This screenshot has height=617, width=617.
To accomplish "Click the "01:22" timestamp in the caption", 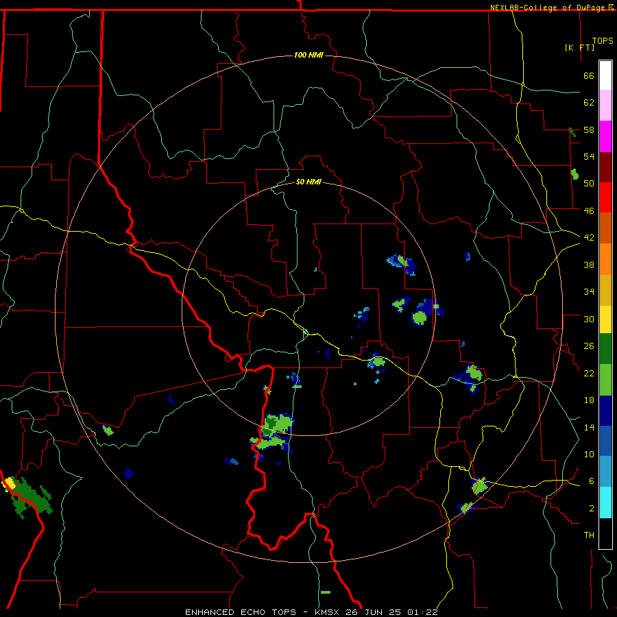I will pos(422,612).
